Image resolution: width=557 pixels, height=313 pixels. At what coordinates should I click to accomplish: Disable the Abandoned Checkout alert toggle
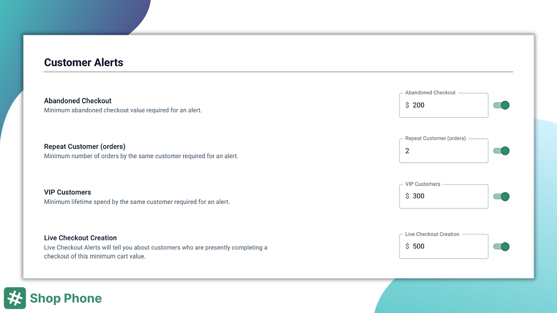501,105
